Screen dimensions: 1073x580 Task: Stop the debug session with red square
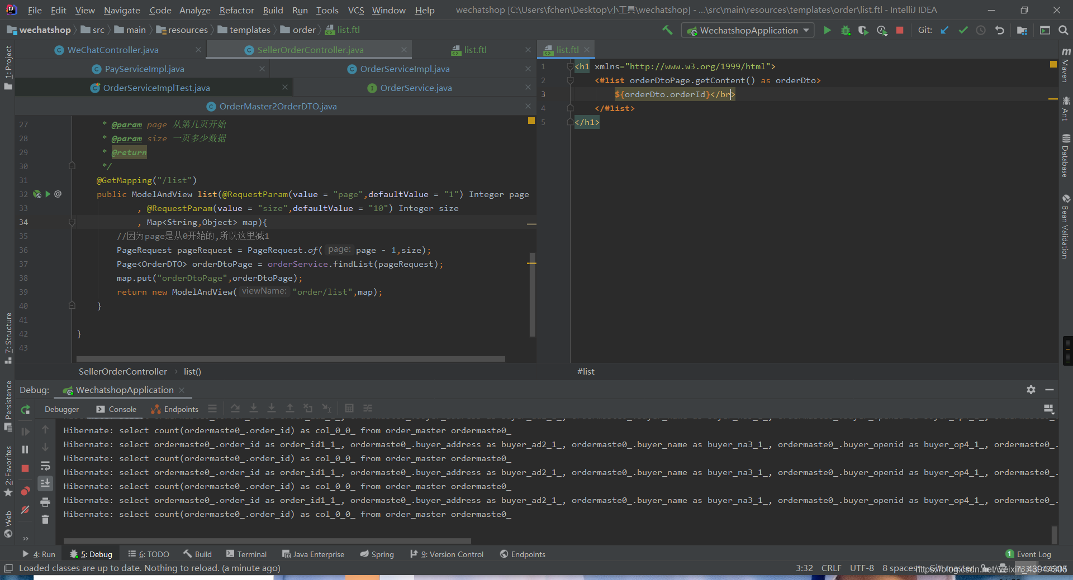[x=25, y=468]
